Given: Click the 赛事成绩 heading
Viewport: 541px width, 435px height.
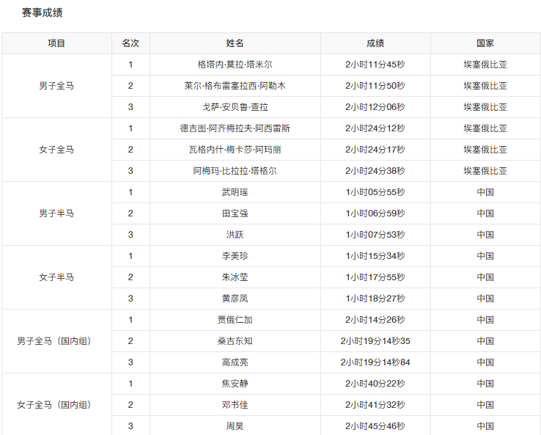Looking at the screenshot, I should pos(42,12).
